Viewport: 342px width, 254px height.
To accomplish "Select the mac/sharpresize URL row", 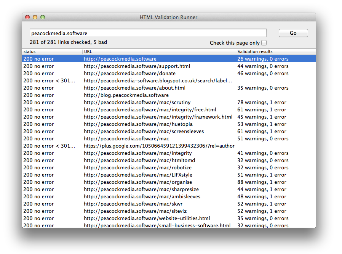I will coord(141,189).
